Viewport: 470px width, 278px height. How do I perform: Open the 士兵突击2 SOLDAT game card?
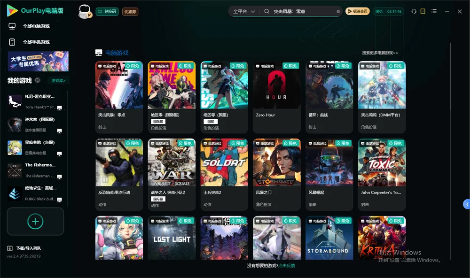[x=224, y=175]
